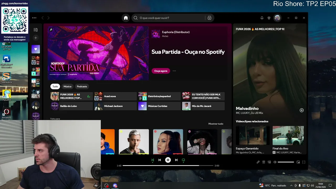Click the 'Mostrar tudo' link
The height and width of the screenshot is (189, 336).
click(x=216, y=124)
